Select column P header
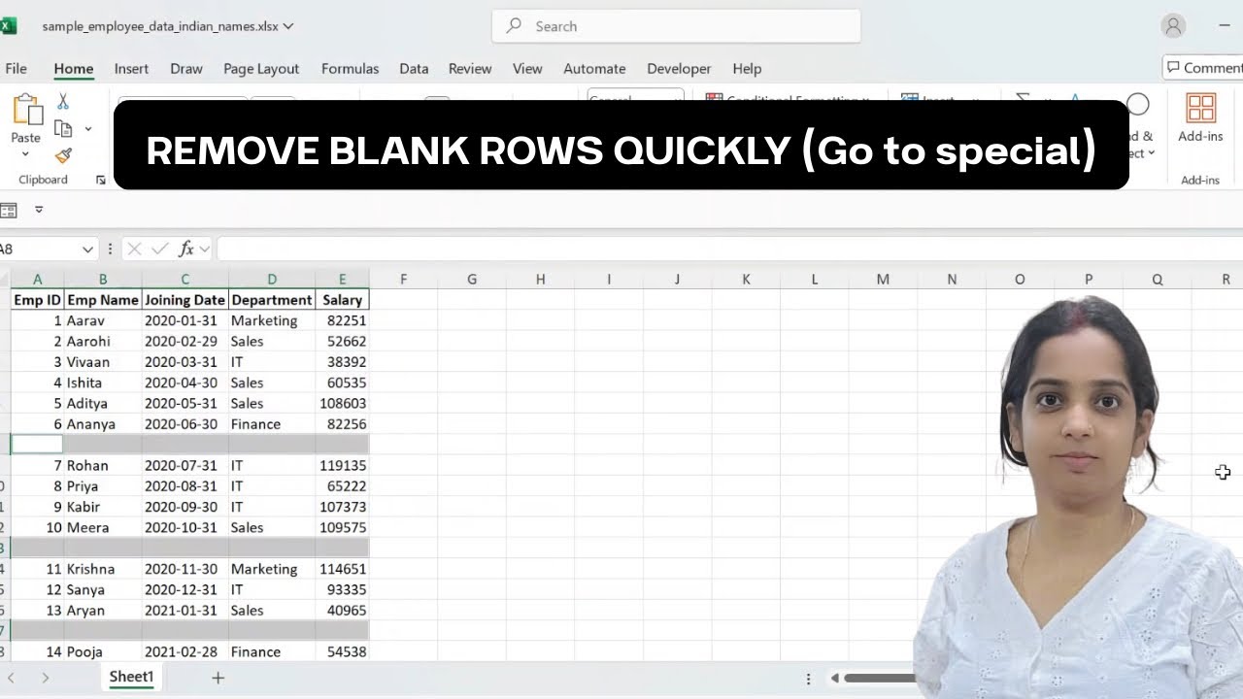 click(x=1089, y=279)
